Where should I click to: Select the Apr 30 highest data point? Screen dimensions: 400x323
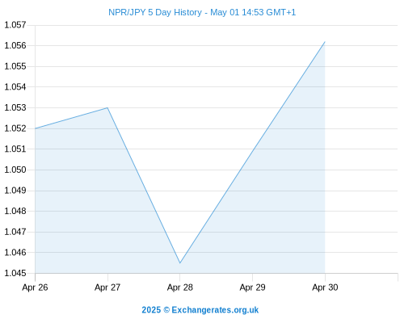point(325,42)
